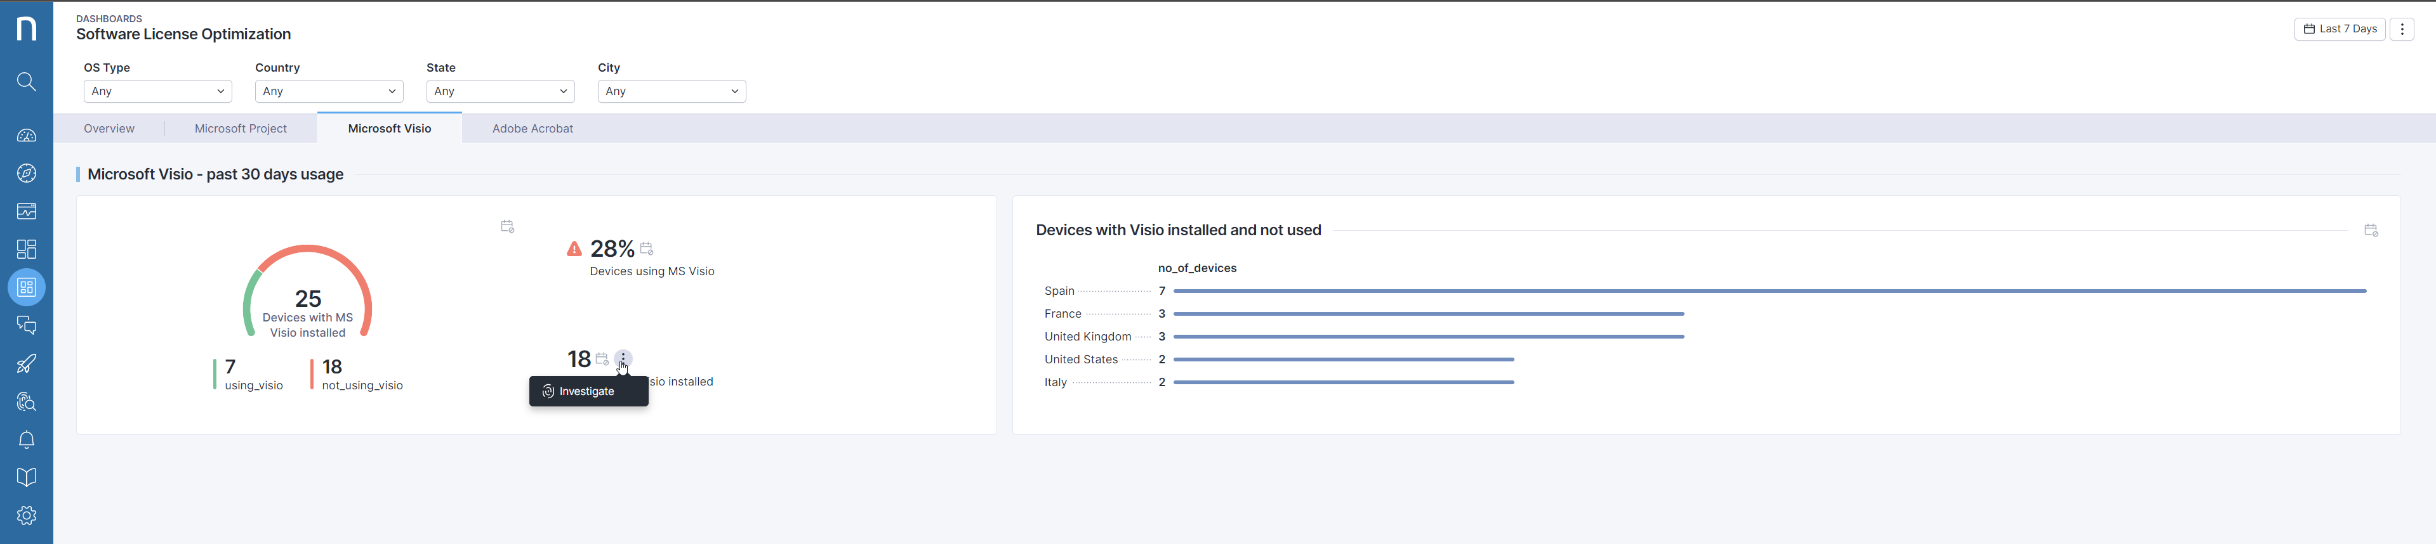The image size is (2436, 544).
Task: Switch to the Microsoft Project tab
Action: 241,129
